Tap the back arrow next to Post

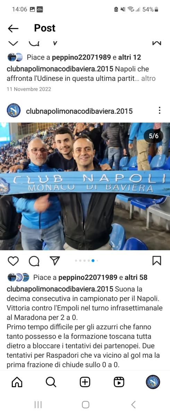pos(13,28)
